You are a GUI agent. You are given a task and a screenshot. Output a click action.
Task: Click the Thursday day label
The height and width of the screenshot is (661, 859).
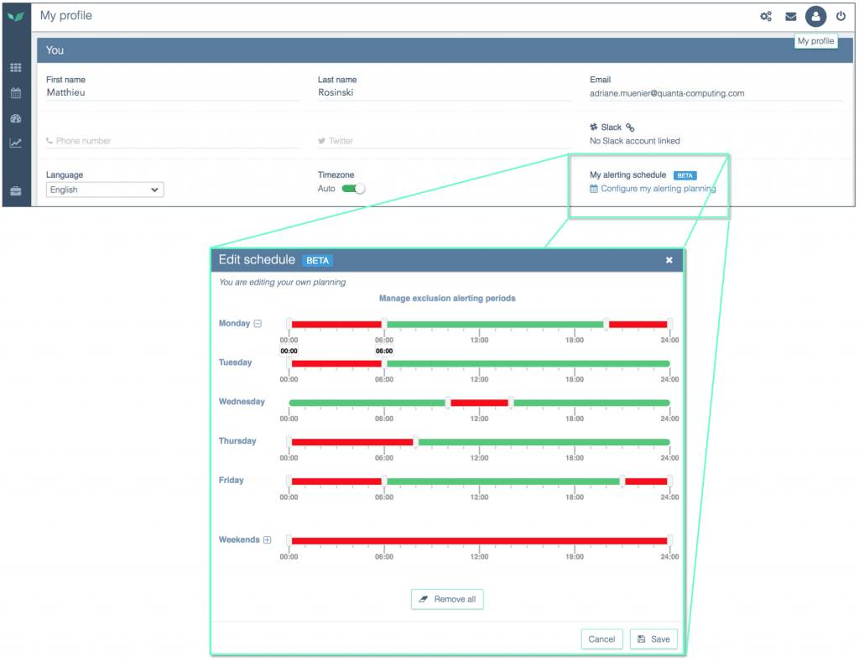(x=237, y=441)
